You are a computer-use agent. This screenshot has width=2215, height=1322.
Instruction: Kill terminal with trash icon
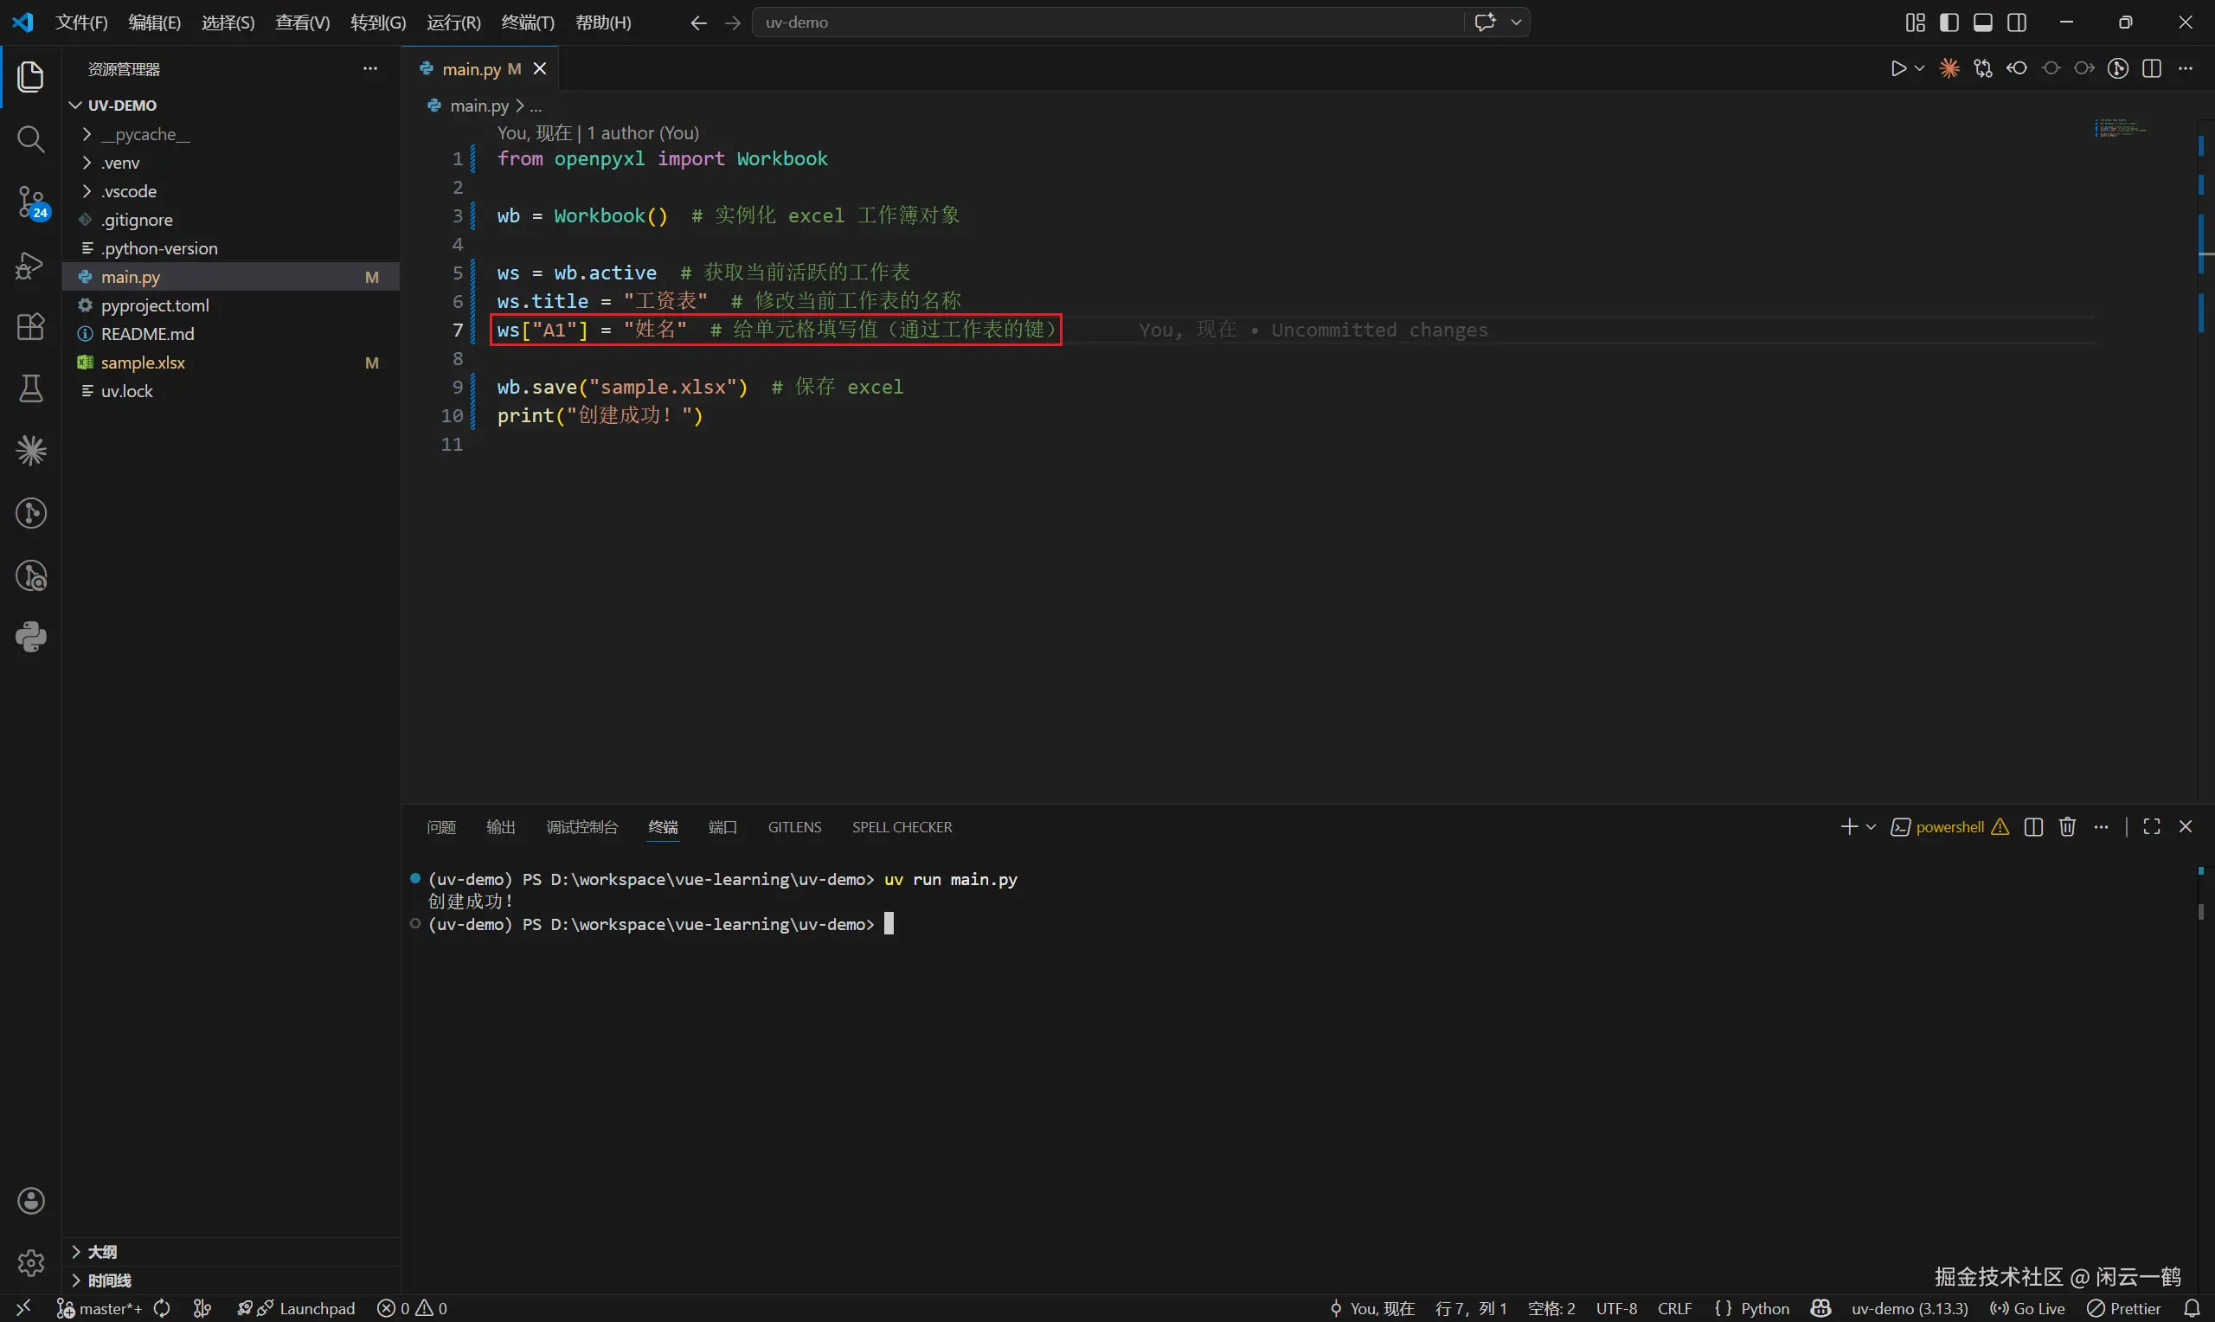coord(2067,827)
